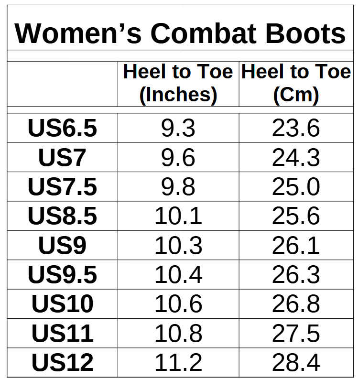Viewport: 358px width, 379px height.
Task: Click the 27.5 cm cell
Action: tap(296, 333)
